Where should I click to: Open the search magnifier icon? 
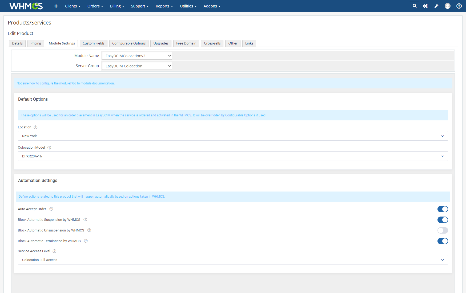point(415,6)
